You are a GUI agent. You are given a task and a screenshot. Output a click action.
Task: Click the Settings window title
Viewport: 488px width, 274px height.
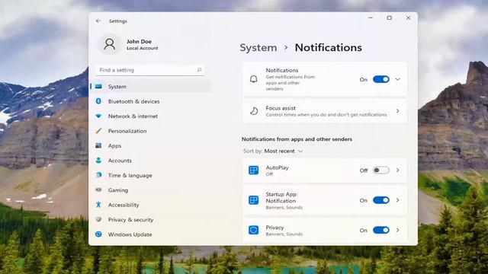[118, 21]
